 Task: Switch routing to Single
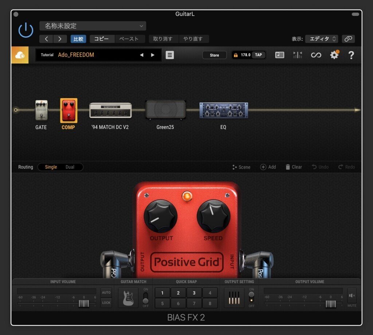coord(51,167)
